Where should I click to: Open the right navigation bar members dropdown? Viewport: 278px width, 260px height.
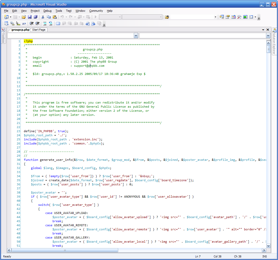[268, 36]
